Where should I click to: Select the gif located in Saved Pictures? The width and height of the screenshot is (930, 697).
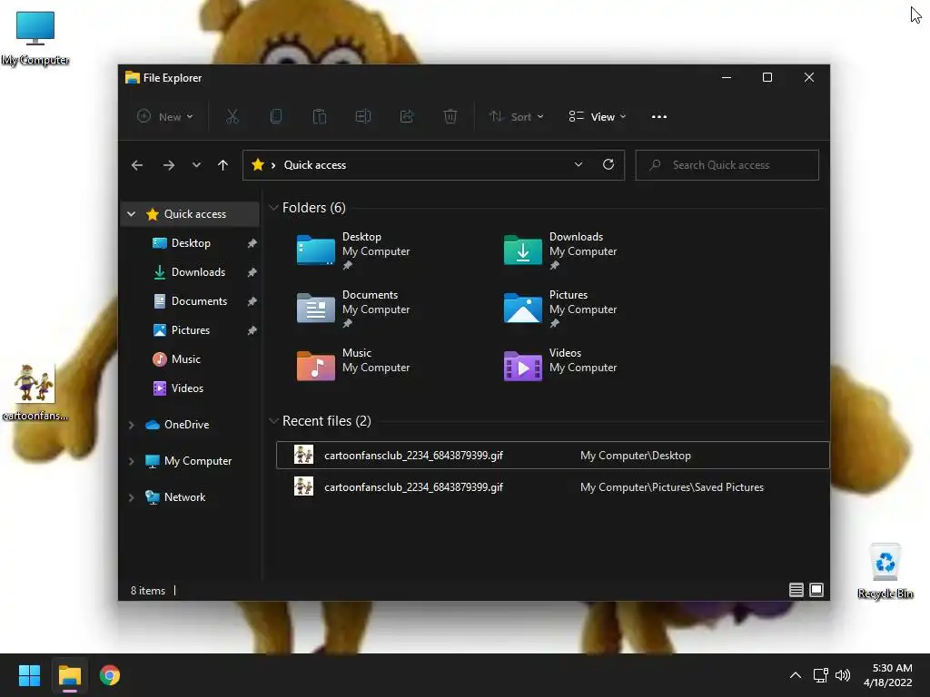pyautogui.click(x=552, y=487)
